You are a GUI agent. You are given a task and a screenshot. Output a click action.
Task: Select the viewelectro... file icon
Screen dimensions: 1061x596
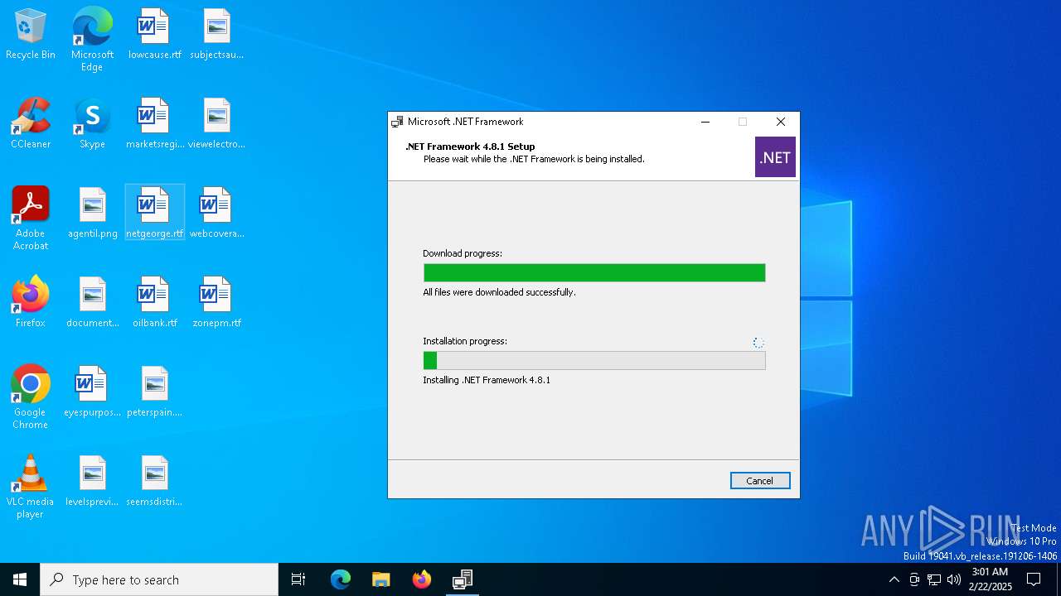pos(216,124)
